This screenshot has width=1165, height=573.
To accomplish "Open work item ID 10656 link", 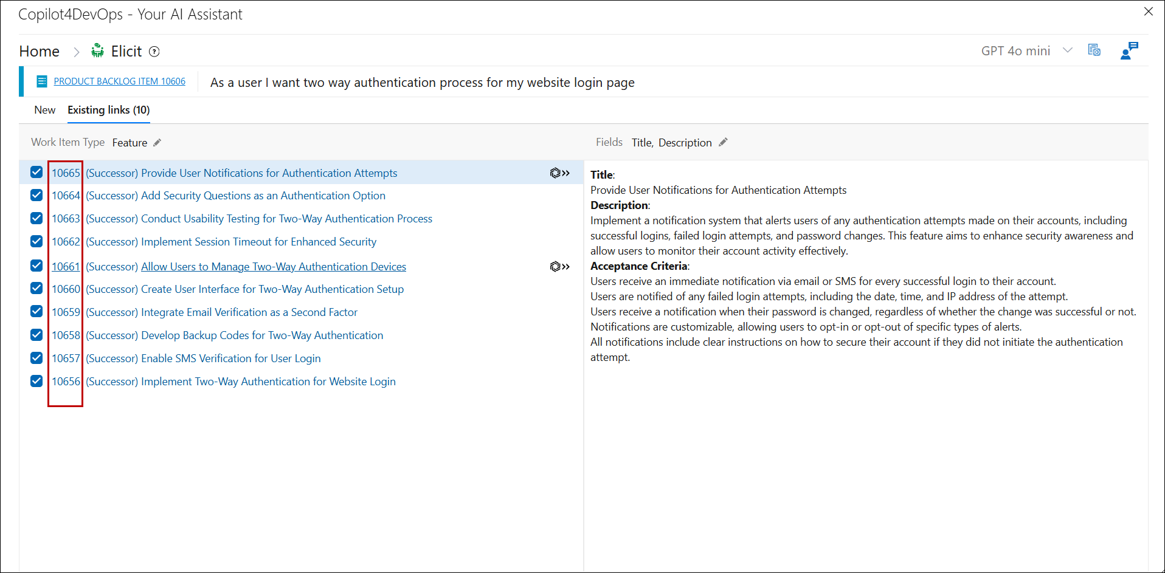I will tap(66, 382).
